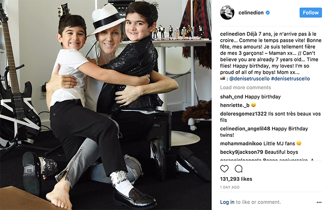Open the three-dots more options menu
328x210 pixels.
(319, 202)
